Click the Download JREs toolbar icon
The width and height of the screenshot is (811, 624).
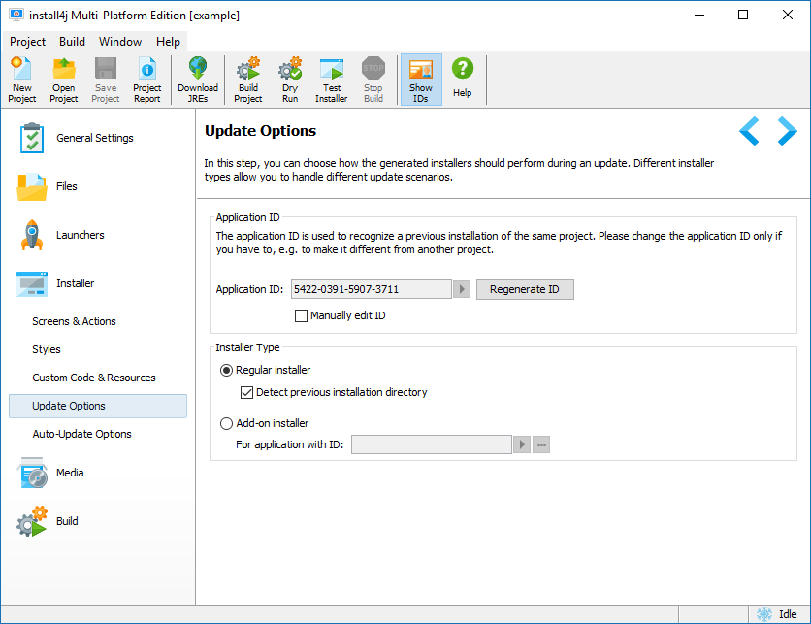pos(198,80)
